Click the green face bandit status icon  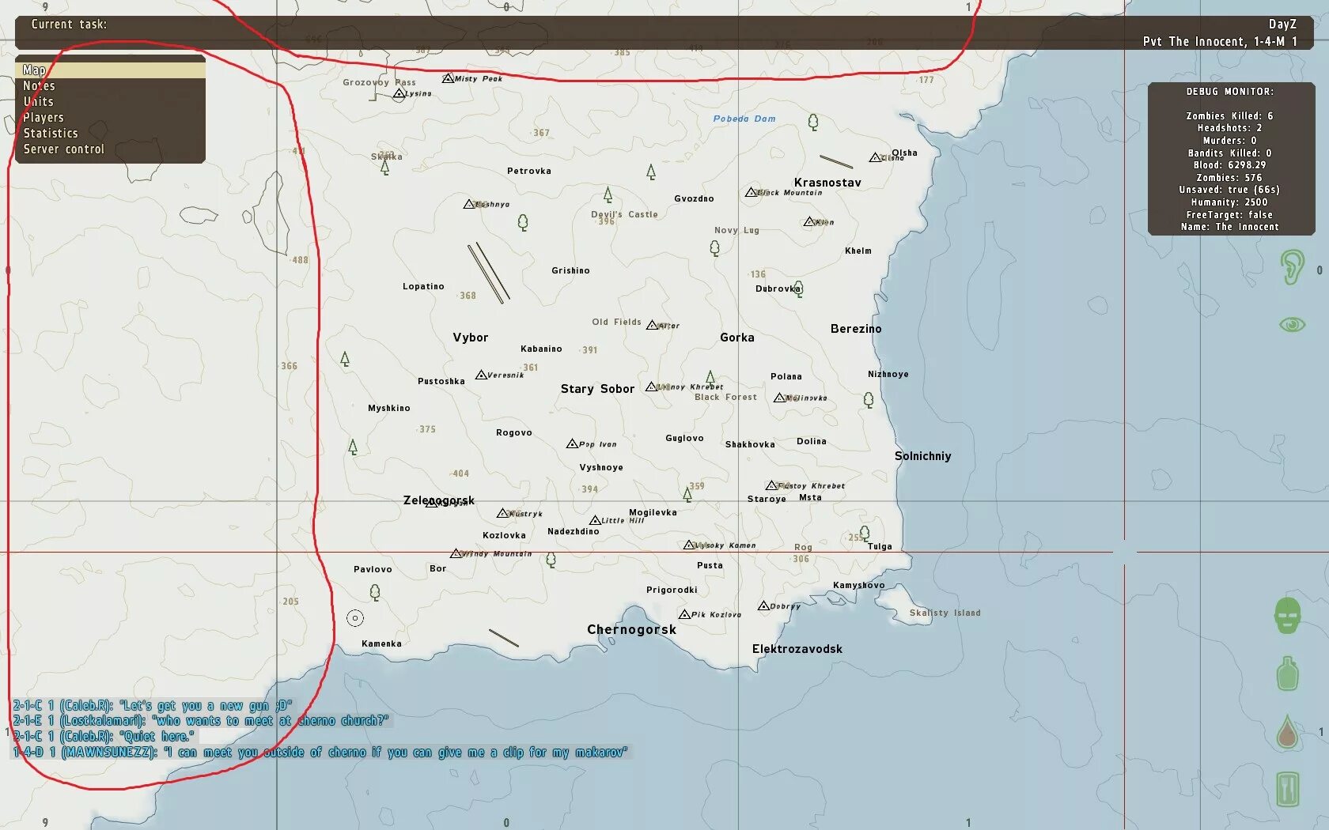click(x=1287, y=615)
